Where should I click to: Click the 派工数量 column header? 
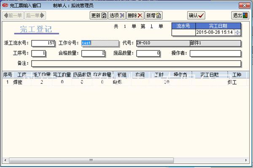point(42,74)
